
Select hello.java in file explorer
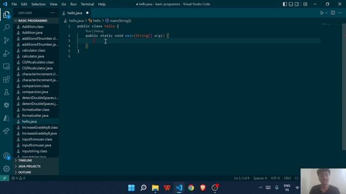(x=29, y=121)
